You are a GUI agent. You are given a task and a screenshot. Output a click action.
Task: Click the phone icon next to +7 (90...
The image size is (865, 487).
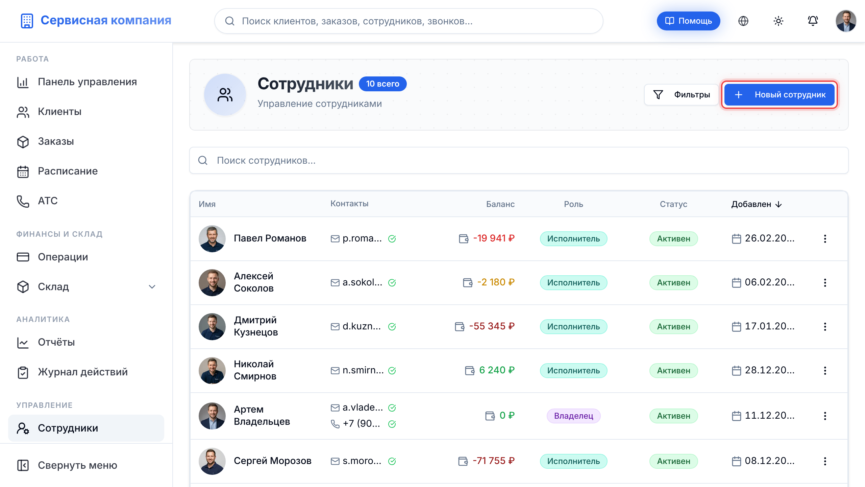(x=335, y=424)
